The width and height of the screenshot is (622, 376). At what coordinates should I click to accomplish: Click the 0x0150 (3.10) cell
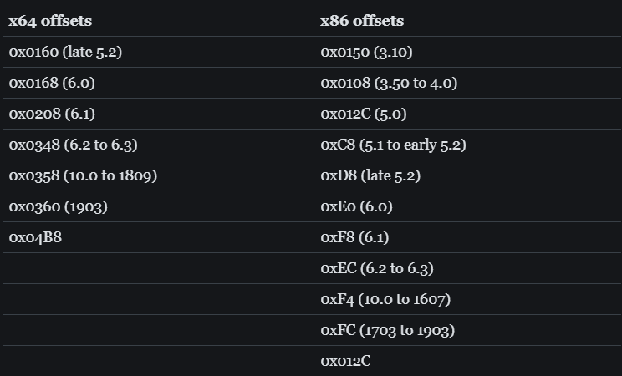coord(366,52)
